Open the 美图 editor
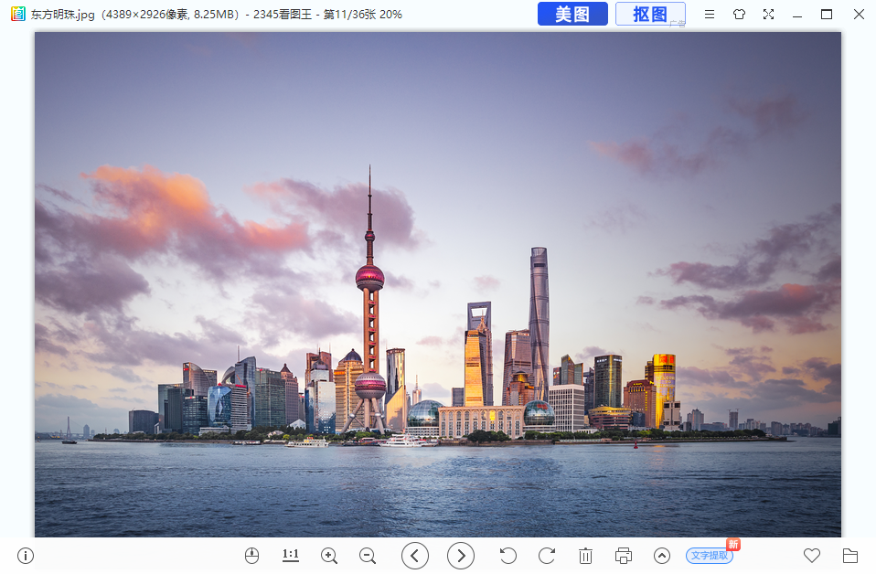The image size is (876, 574). (572, 15)
